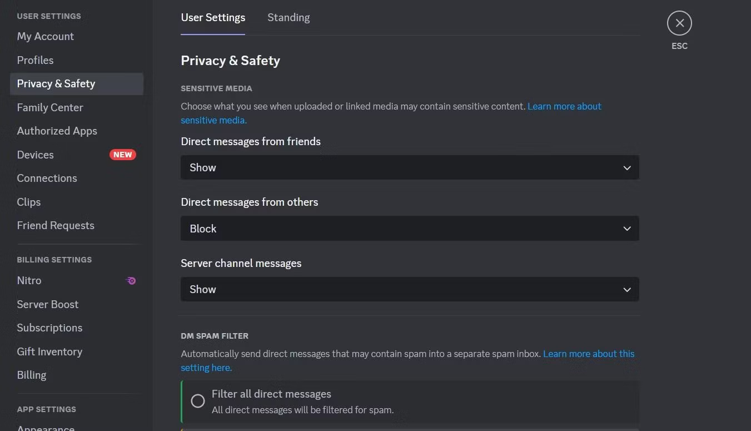Image resolution: width=751 pixels, height=431 pixels.
Task: Switch to the Standing tab
Action: (x=289, y=17)
